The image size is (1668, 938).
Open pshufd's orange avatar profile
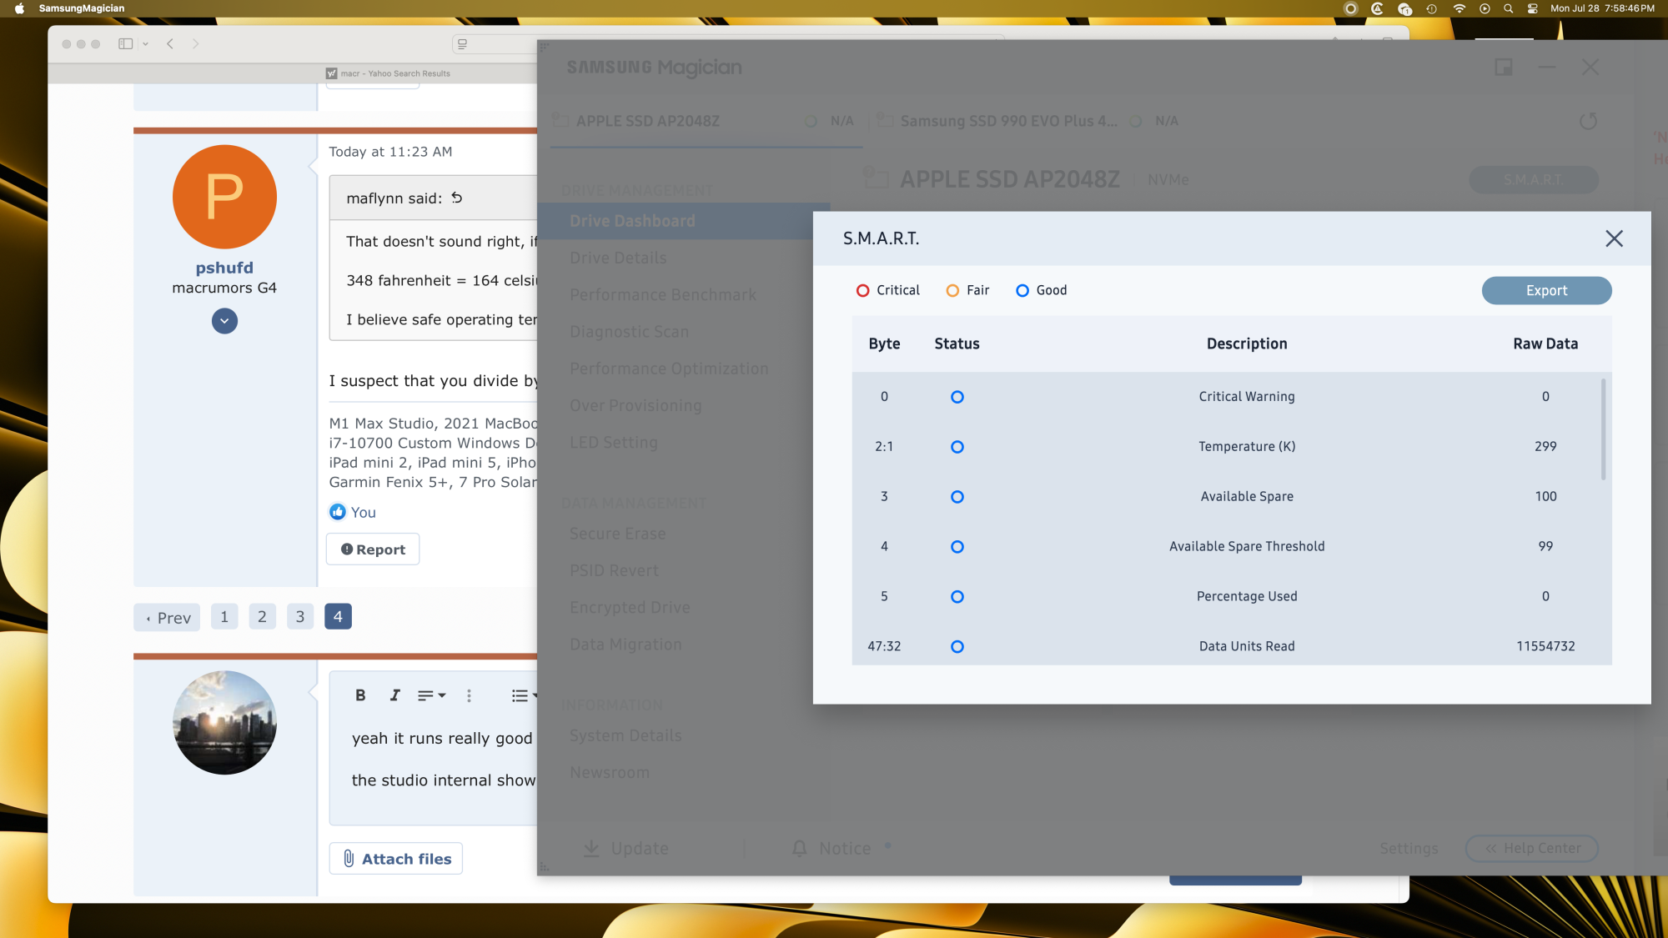(x=224, y=197)
